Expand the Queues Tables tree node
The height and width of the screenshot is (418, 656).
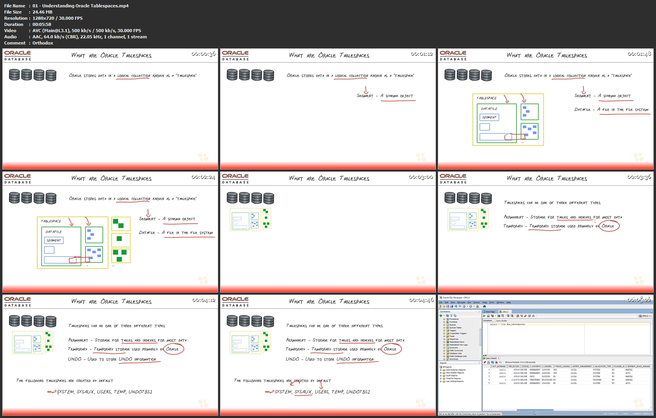[x=444, y=327]
